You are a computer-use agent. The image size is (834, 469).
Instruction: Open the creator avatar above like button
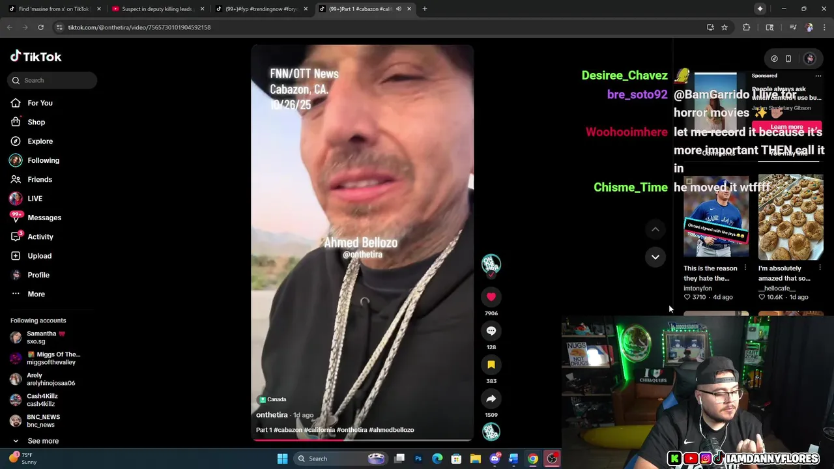(491, 264)
